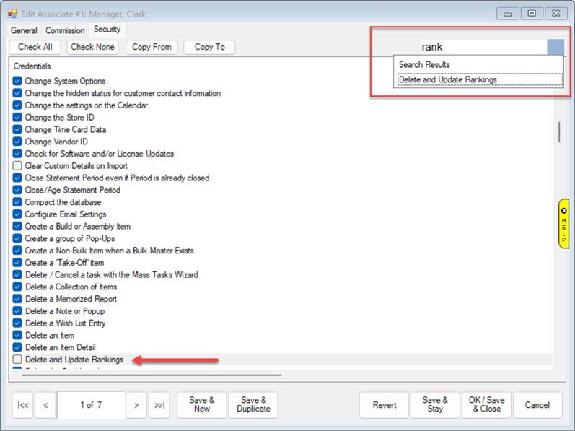Go to first record navigation button
The image size is (575, 431).
pos(22,405)
